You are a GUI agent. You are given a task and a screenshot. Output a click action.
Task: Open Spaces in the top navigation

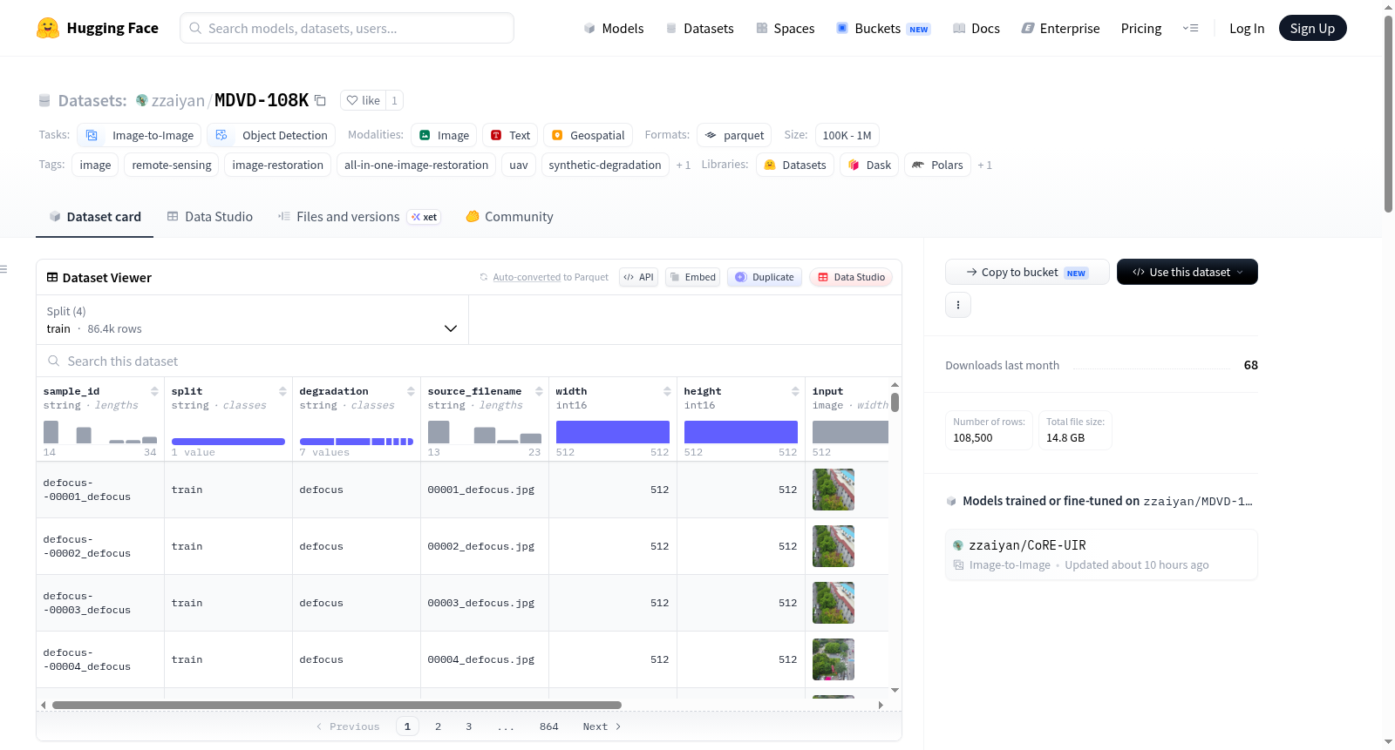click(x=786, y=28)
